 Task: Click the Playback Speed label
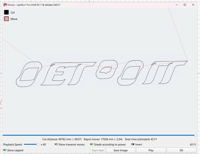coord(13,144)
